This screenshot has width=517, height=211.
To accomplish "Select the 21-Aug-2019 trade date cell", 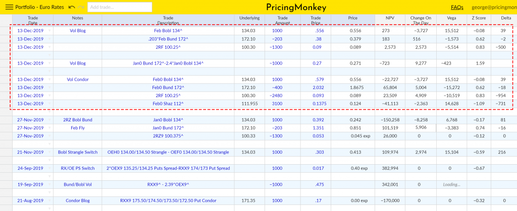I will point(33,200).
